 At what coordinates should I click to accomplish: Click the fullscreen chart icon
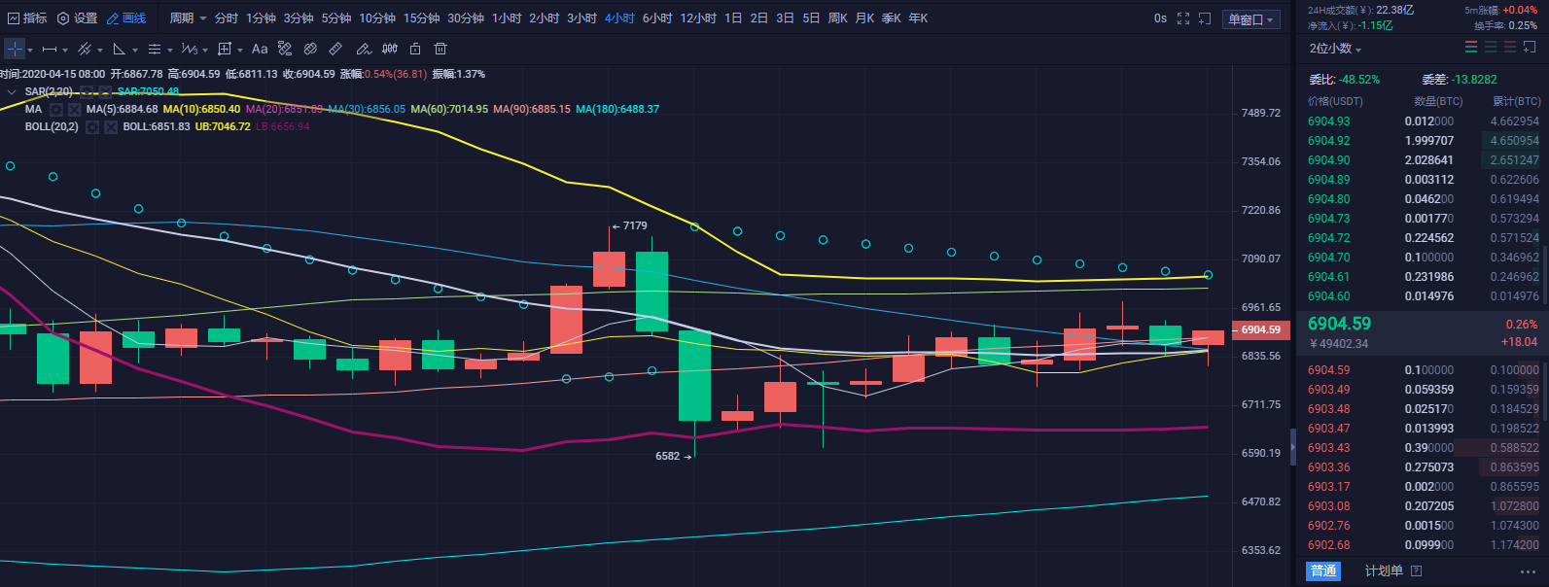(1183, 18)
